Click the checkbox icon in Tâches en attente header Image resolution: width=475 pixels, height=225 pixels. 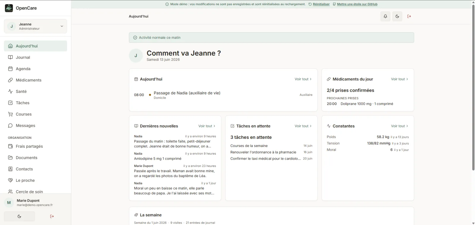[x=232, y=126]
